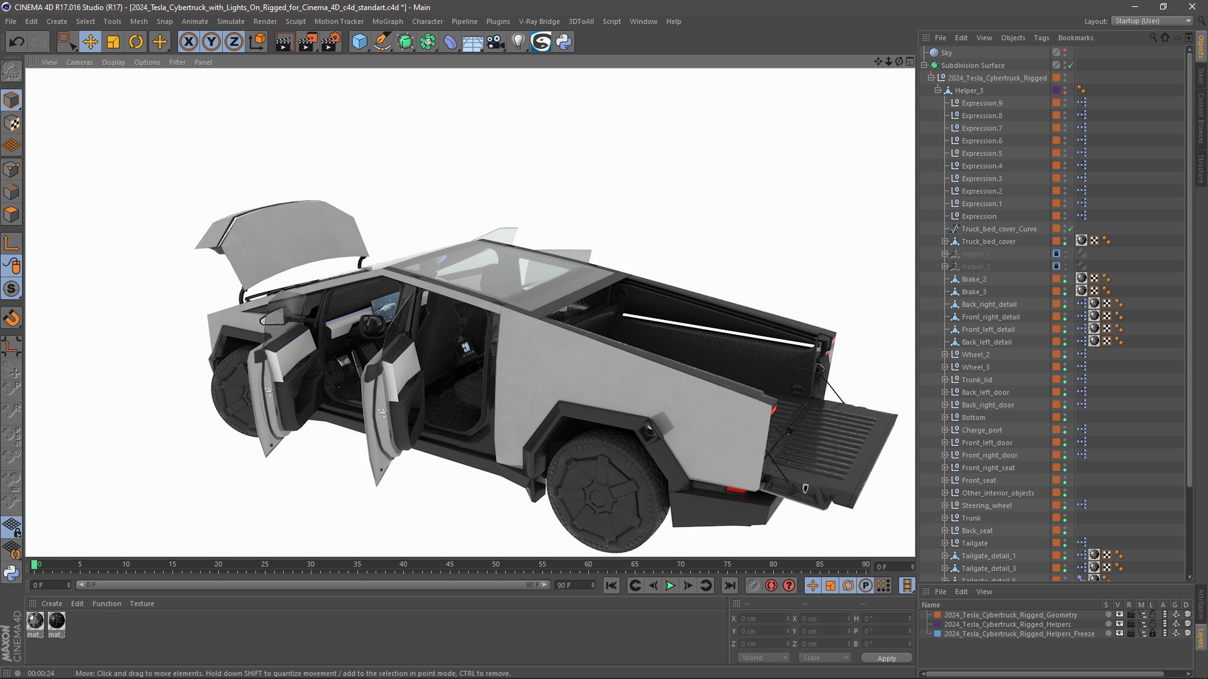Image resolution: width=1208 pixels, height=679 pixels.
Task: Toggle Truck_bed_cover_Curve enable checkmark
Action: coord(1071,229)
